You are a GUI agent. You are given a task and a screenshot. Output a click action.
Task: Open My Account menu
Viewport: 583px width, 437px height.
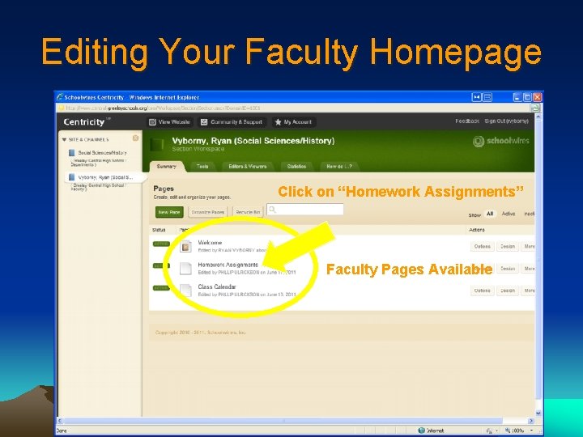coord(294,122)
